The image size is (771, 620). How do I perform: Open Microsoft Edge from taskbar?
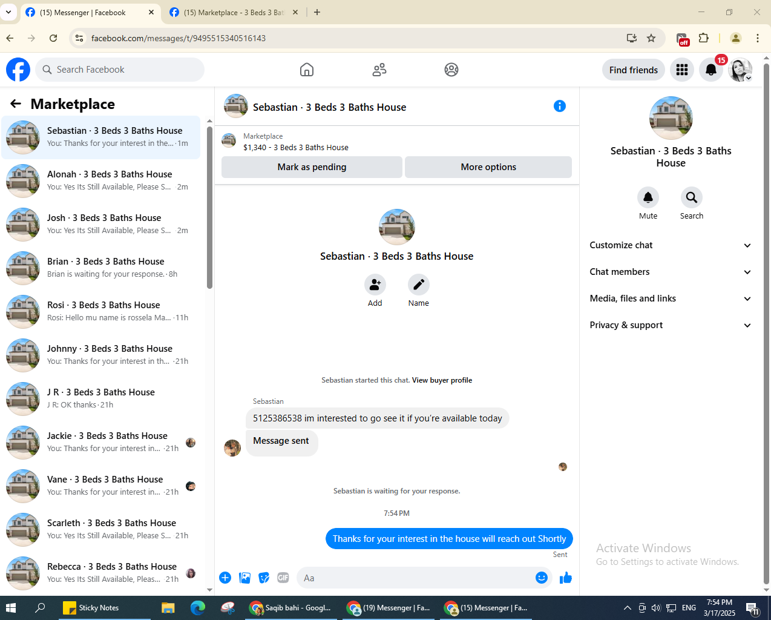(198, 608)
